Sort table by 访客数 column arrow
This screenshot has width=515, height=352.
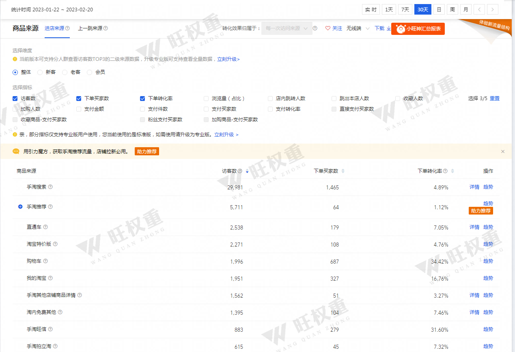(x=247, y=172)
